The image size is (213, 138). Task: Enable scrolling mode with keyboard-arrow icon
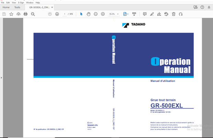click(134, 14)
